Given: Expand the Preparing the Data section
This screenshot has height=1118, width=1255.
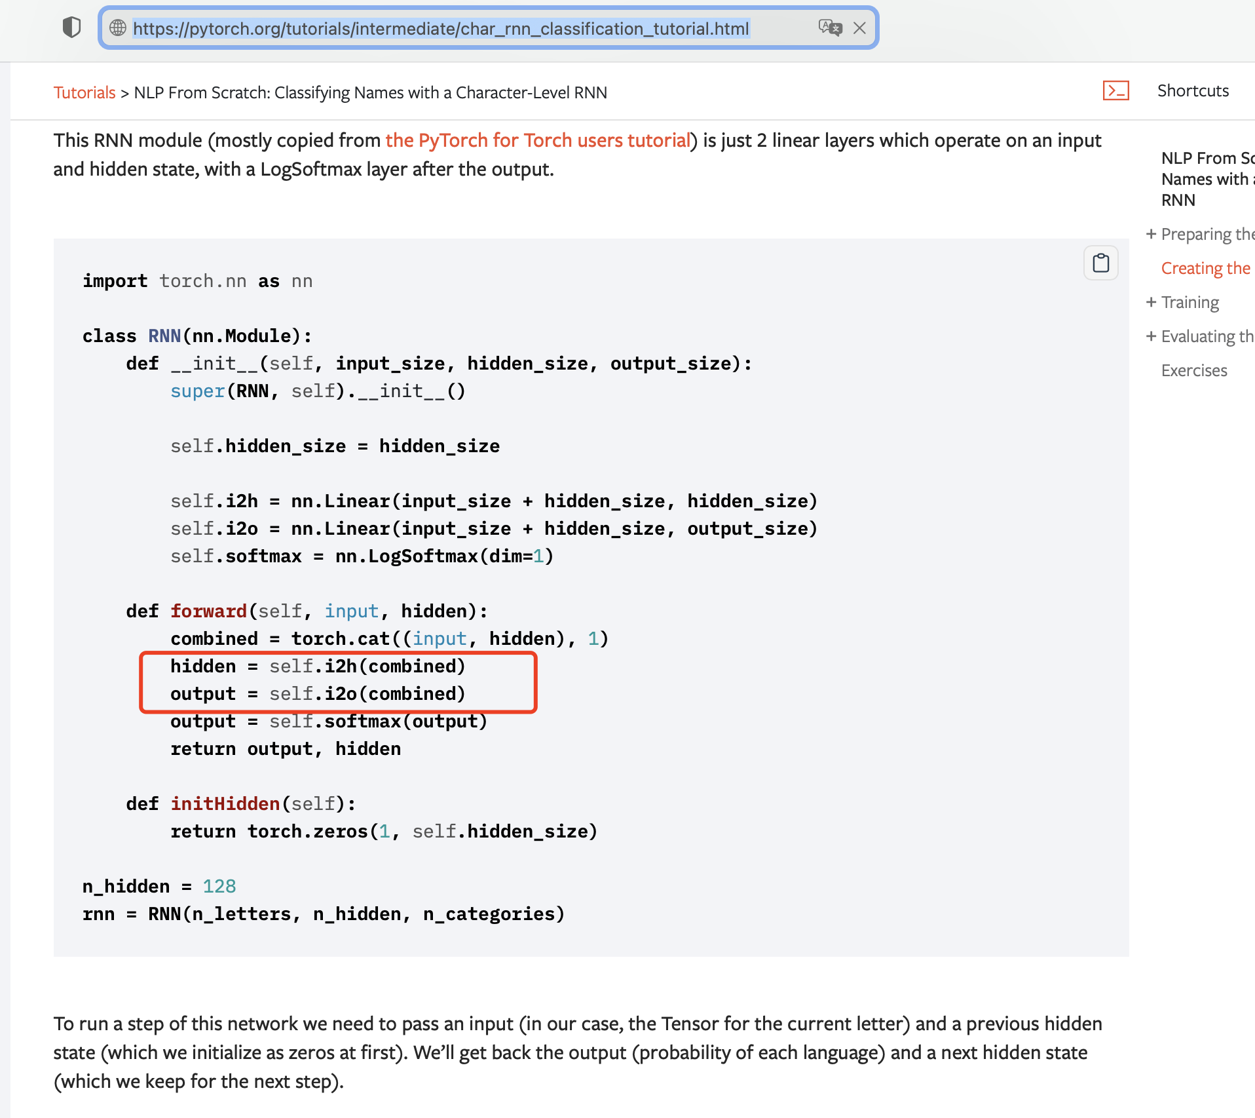Looking at the screenshot, I should click(x=1152, y=234).
